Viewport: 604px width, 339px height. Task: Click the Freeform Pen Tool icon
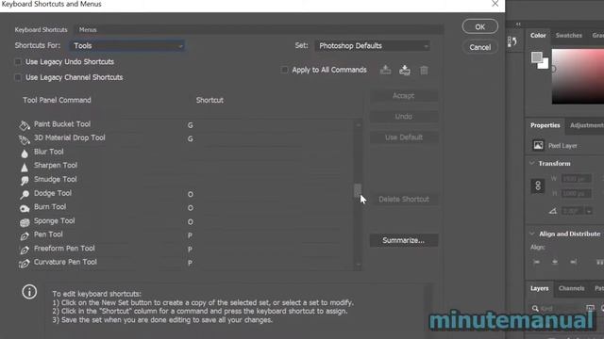click(25, 250)
